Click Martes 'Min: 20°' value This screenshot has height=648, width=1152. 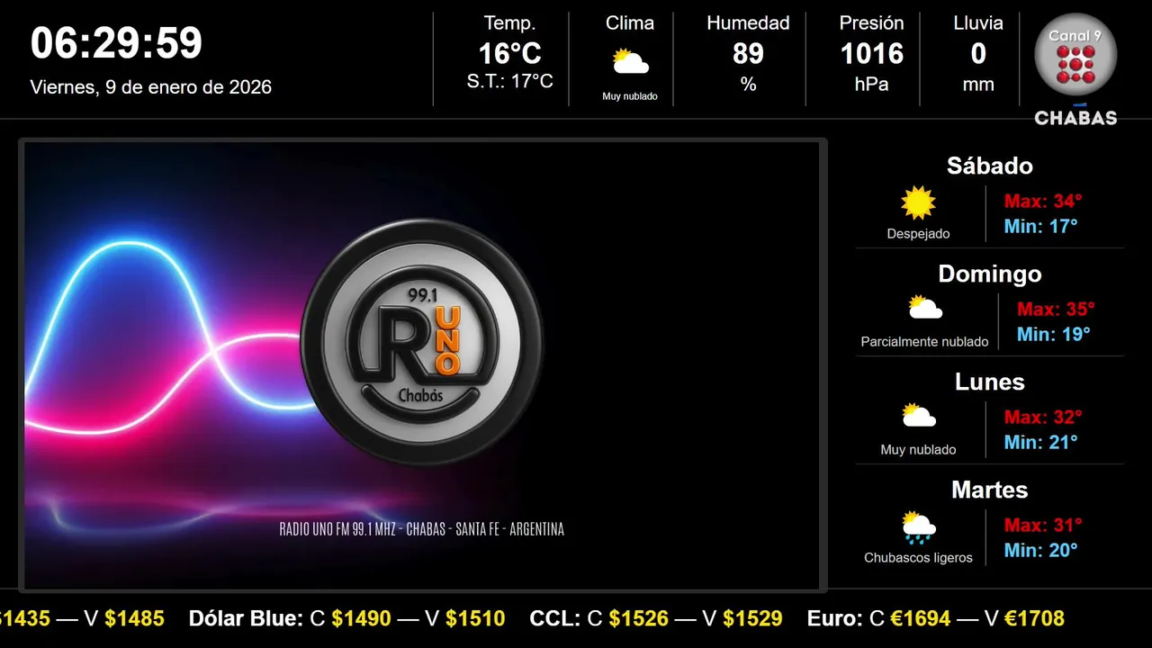click(x=1041, y=550)
